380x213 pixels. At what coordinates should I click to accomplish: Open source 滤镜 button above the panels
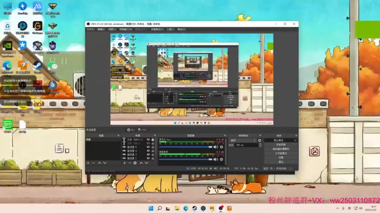142,130
